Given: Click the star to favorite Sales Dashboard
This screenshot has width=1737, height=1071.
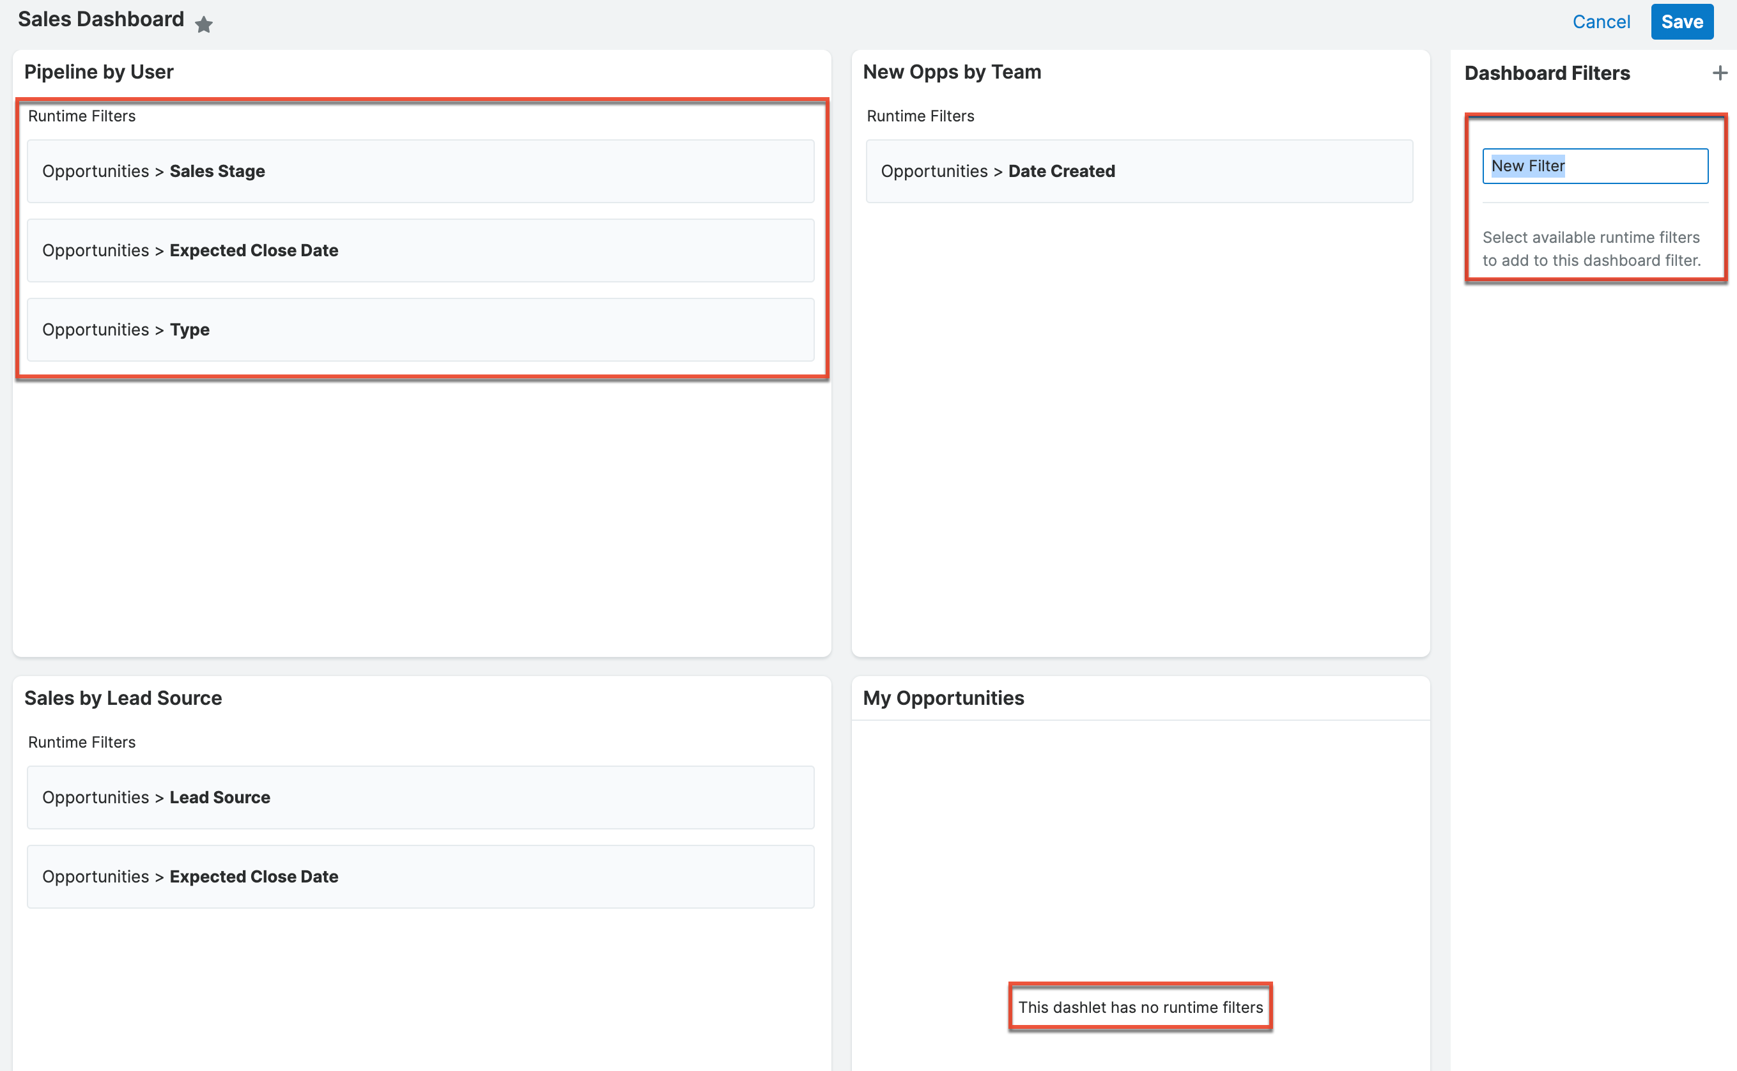Looking at the screenshot, I should [x=204, y=24].
